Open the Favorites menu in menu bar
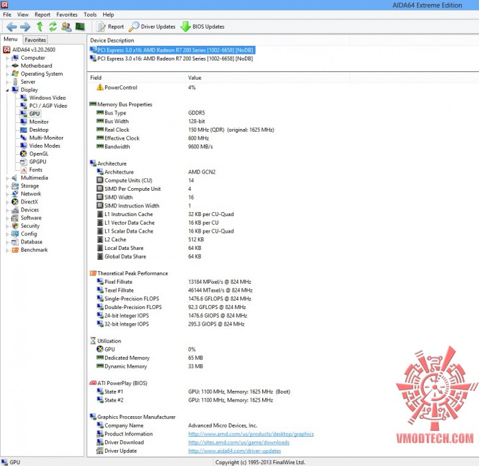The width and height of the screenshot is (479, 466). [67, 15]
